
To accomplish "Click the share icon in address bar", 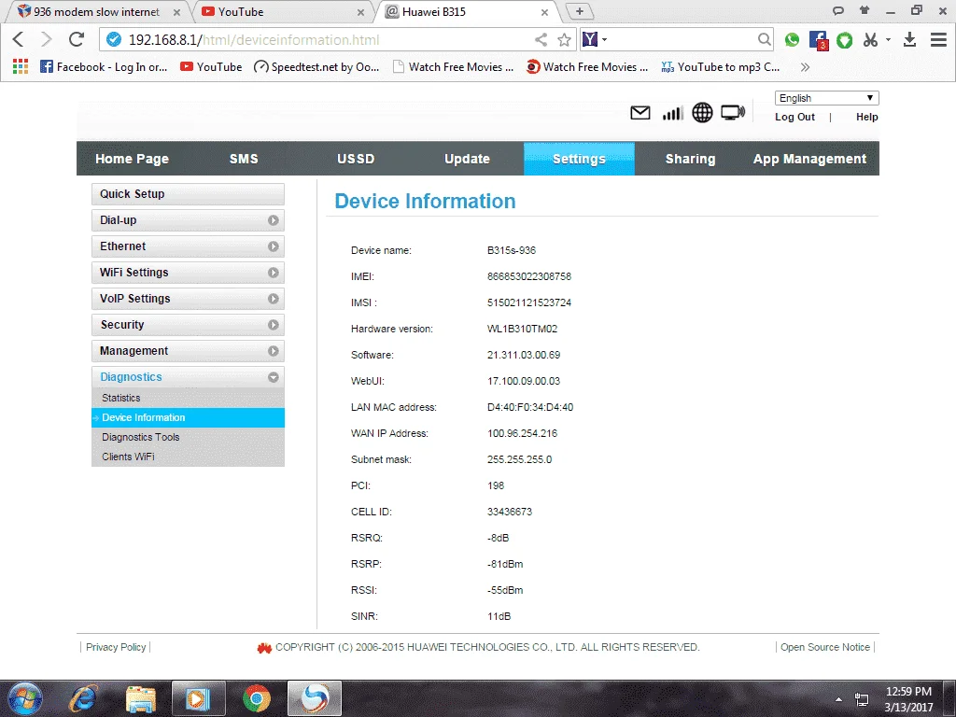I will point(541,40).
